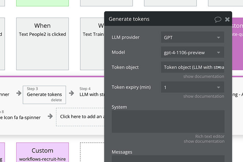The image size is (243, 162).
Task: Select the Step 3 Generate tokens action
Action: coord(44,94)
